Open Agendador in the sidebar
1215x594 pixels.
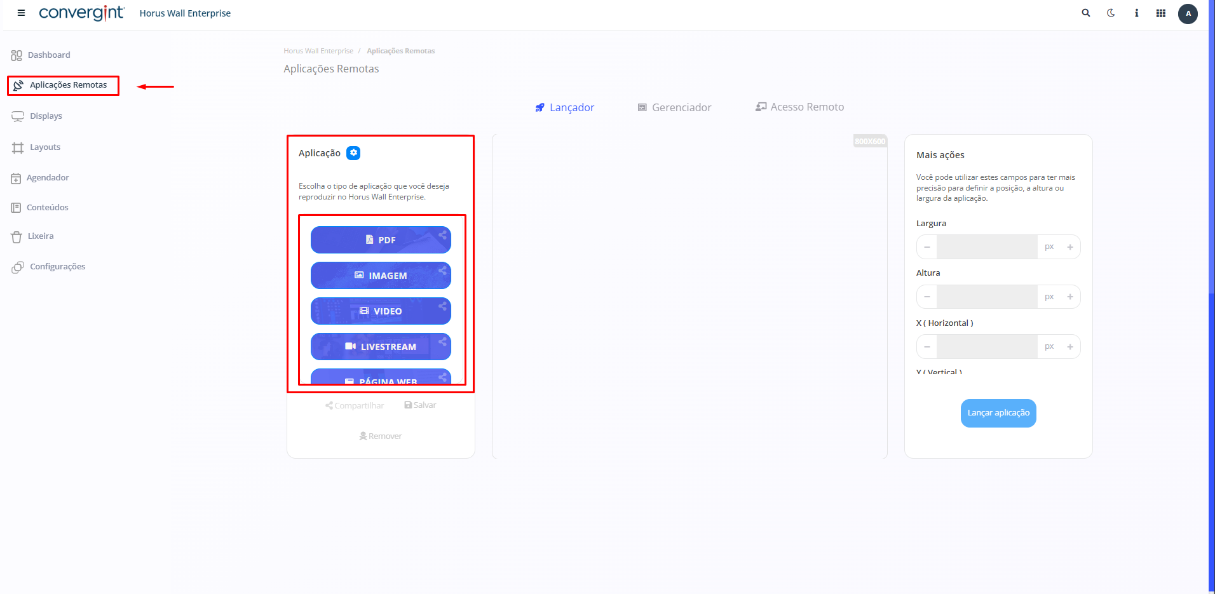tap(48, 178)
